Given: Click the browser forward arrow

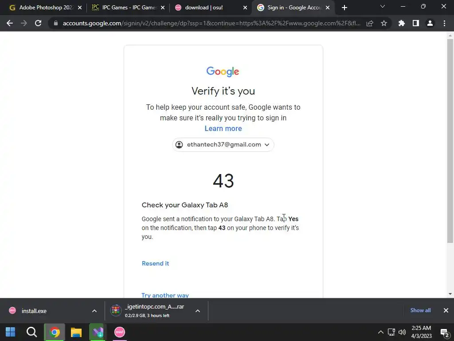Looking at the screenshot, I should point(24,23).
